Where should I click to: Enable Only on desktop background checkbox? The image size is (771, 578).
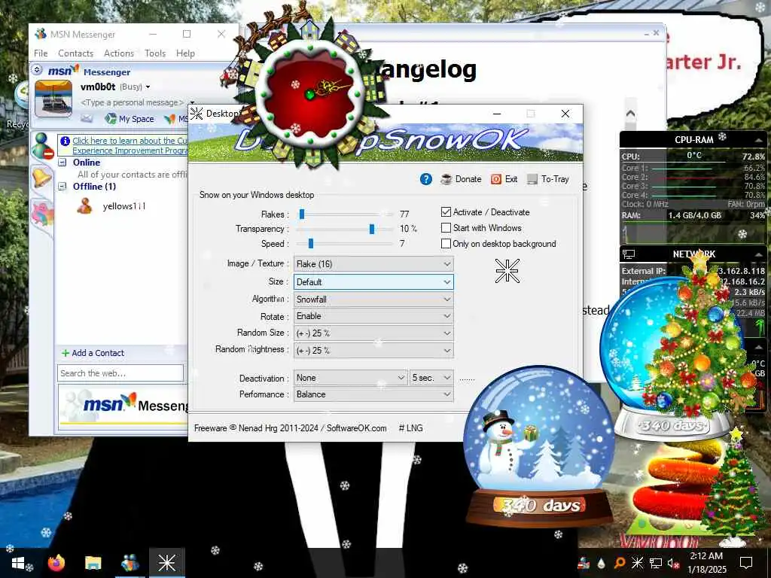click(x=446, y=243)
